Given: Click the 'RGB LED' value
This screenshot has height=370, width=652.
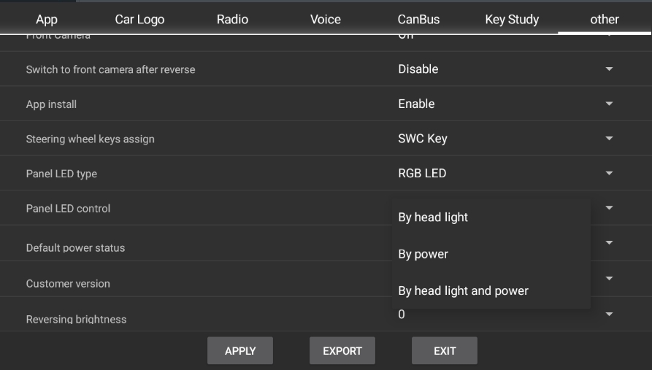Looking at the screenshot, I should tap(421, 174).
